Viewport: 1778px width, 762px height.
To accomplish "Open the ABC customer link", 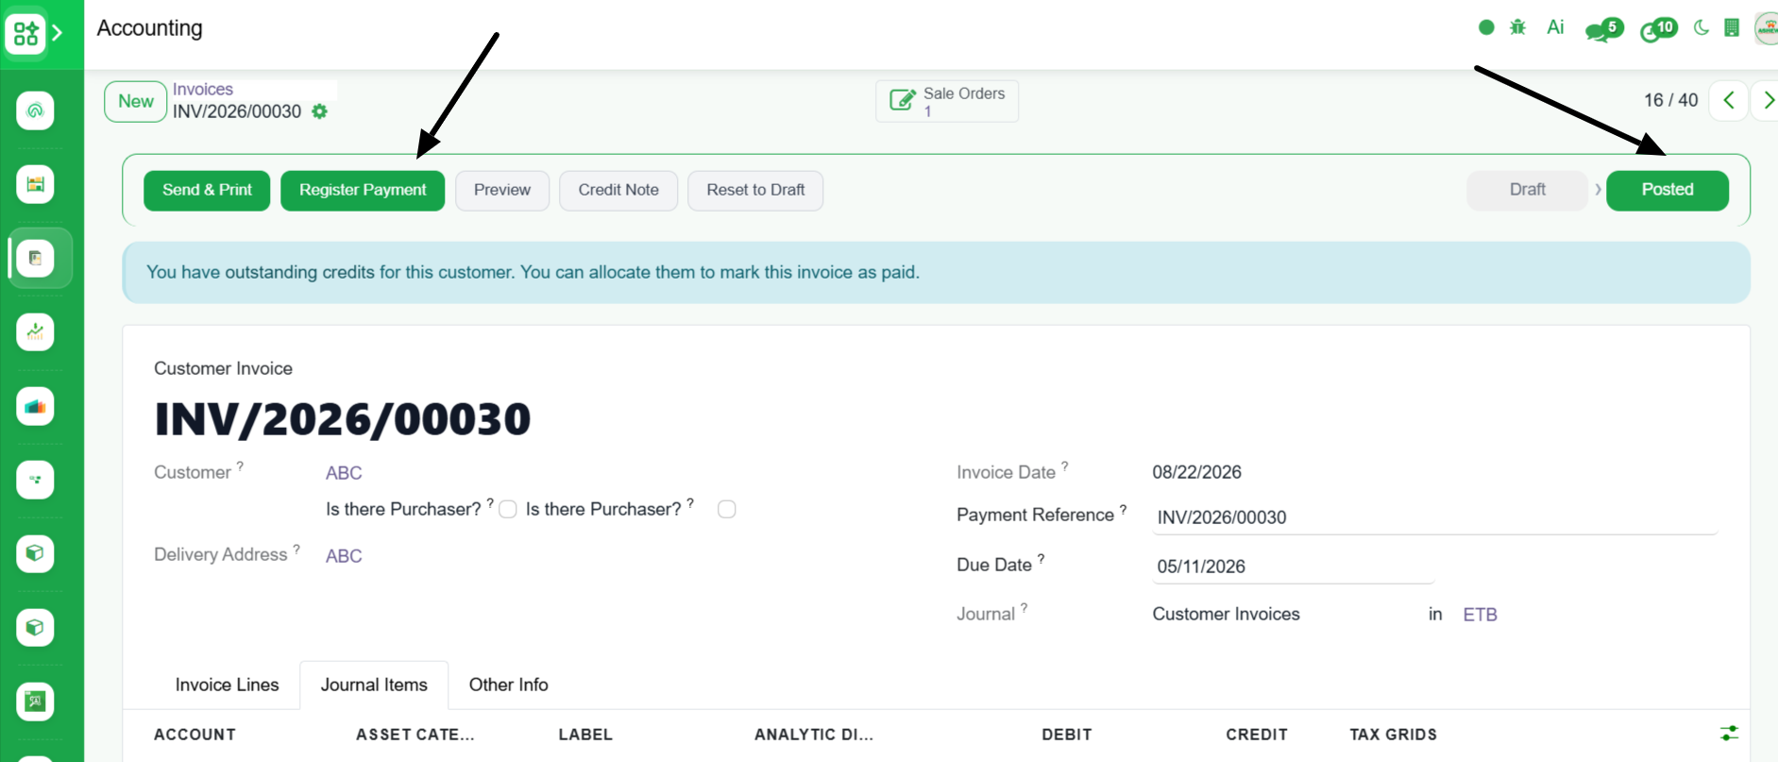I will (344, 473).
